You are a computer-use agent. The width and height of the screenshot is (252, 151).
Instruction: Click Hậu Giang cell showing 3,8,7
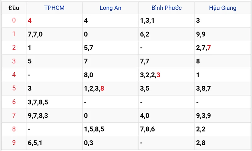pyautogui.click(x=203, y=89)
